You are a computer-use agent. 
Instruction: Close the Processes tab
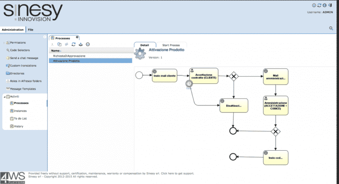(x=77, y=37)
